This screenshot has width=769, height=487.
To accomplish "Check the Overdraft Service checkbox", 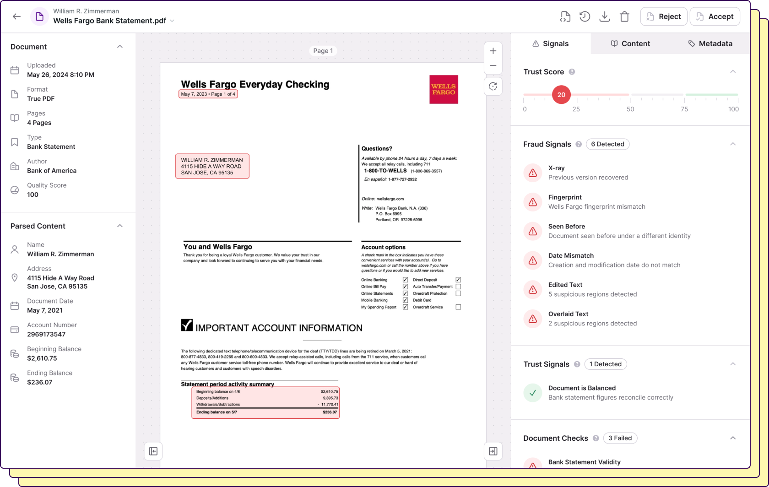I will pos(458,307).
